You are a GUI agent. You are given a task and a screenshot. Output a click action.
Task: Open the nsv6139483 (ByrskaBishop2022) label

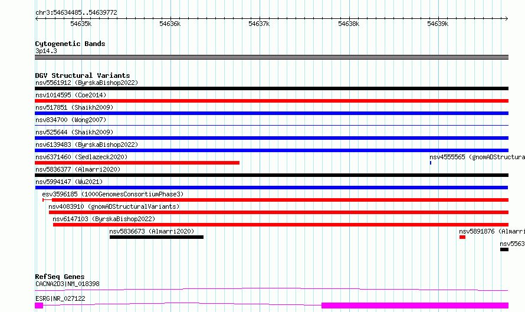coord(87,144)
